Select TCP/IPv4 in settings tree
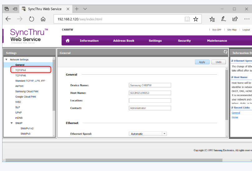Screen dimensions: 252x171 (21, 70)
